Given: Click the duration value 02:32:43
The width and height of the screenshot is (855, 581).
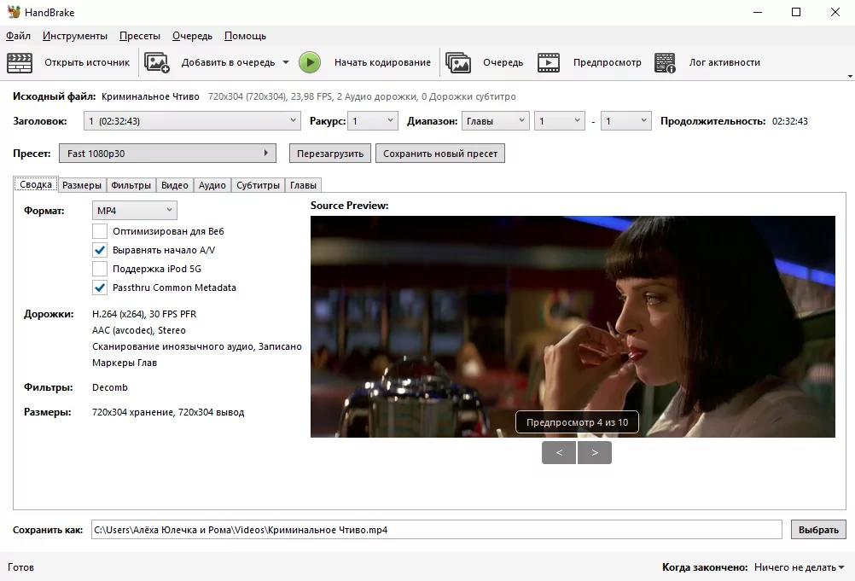Looking at the screenshot, I should 789,121.
